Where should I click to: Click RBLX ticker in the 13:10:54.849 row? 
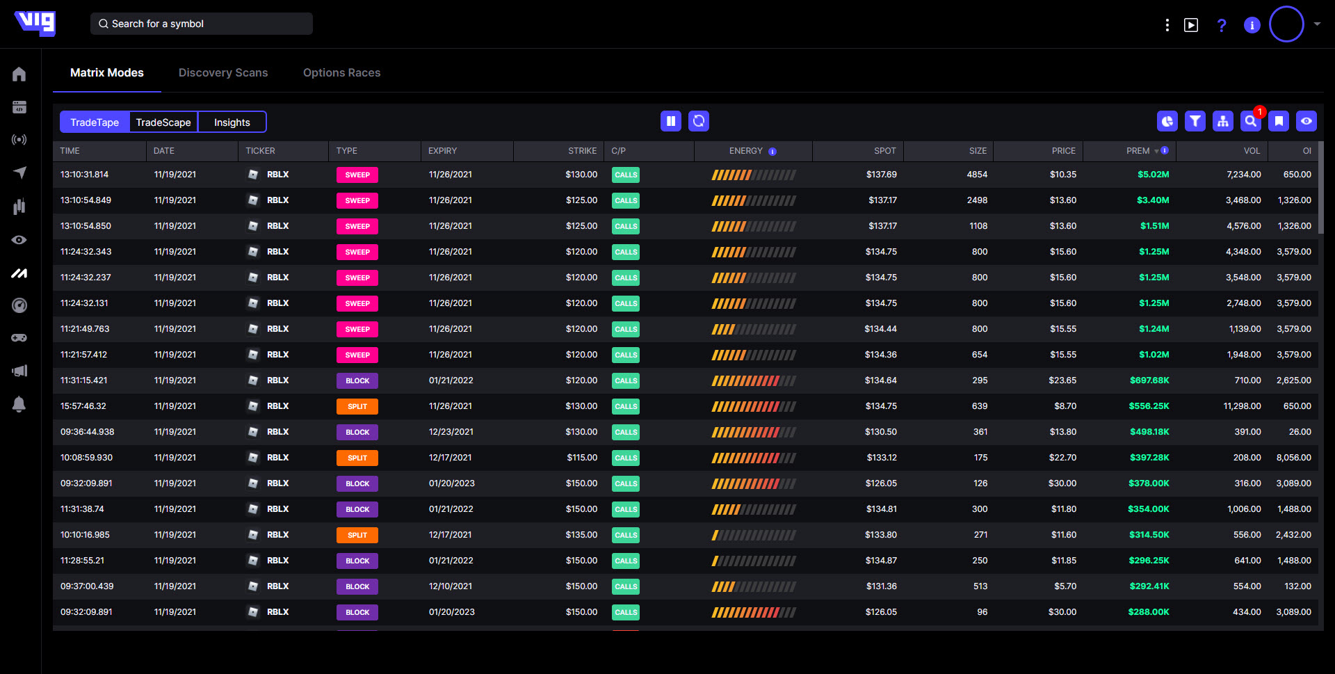pyautogui.click(x=277, y=200)
